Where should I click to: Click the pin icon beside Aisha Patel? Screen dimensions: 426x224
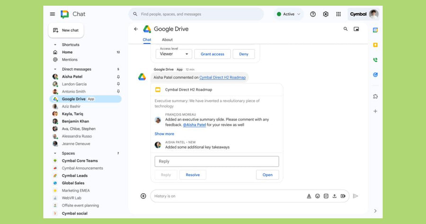(x=118, y=77)
